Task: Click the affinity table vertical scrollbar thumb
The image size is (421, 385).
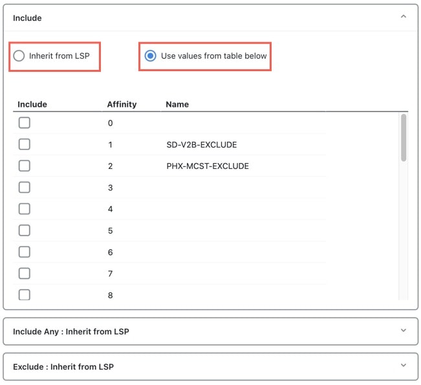Action: pyautogui.click(x=404, y=138)
